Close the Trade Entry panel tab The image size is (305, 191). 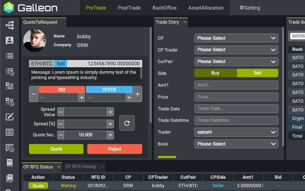coord(185,22)
